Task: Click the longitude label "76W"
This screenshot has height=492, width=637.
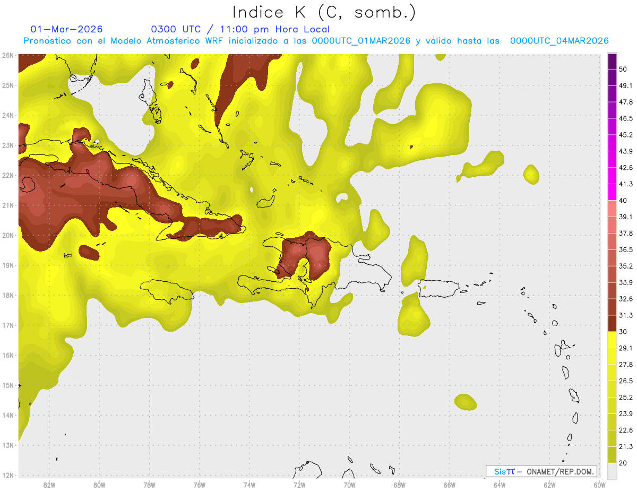Action: pyautogui.click(x=200, y=485)
